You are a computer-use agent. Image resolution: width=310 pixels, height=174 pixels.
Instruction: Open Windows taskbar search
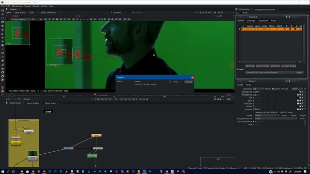8,172
